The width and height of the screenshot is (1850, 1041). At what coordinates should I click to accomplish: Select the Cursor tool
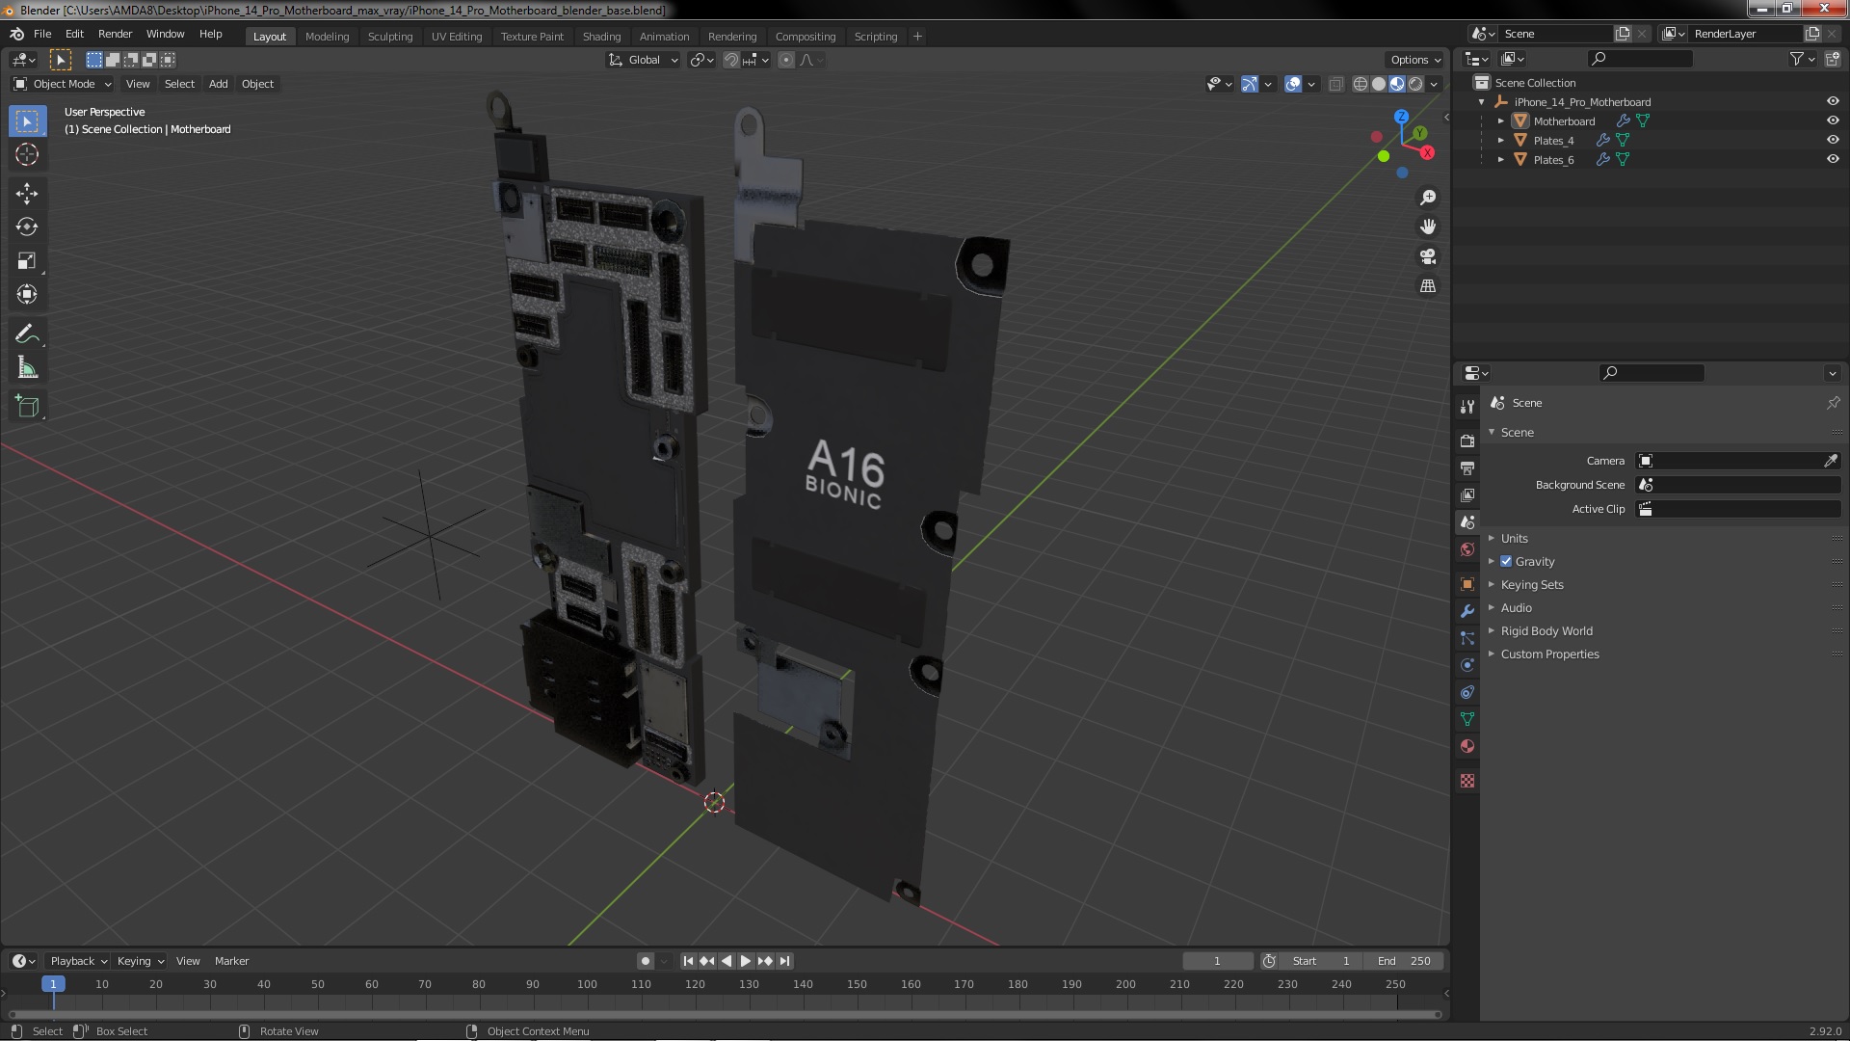[27, 154]
